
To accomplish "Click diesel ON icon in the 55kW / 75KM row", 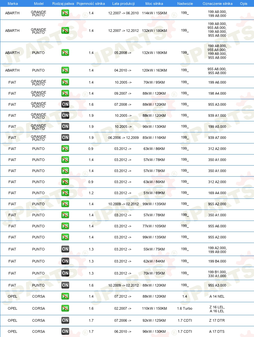I will pyautogui.click(x=65, y=249).
